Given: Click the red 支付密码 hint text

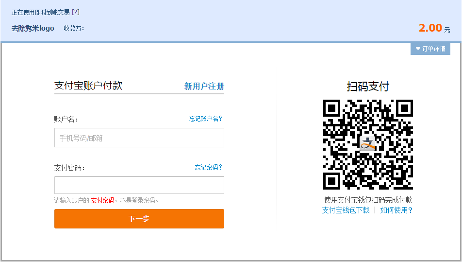Looking at the screenshot, I should tap(102, 200).
